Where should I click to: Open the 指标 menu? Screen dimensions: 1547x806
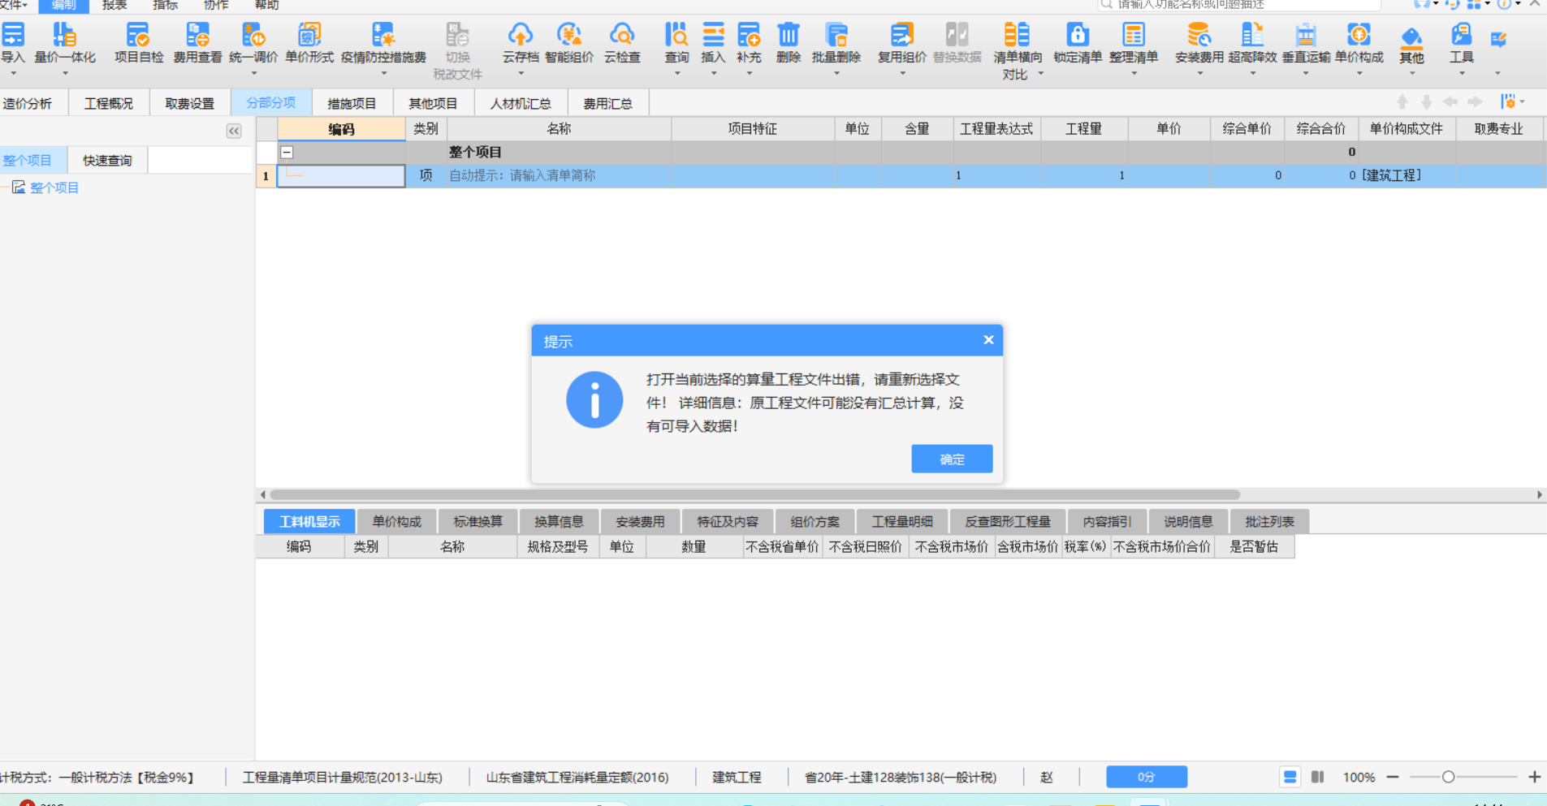coord(165,6)
